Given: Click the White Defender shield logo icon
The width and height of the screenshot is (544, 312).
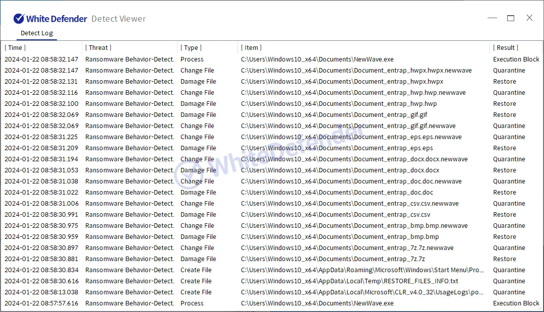Looking at the screenshot, I should 19,19.
